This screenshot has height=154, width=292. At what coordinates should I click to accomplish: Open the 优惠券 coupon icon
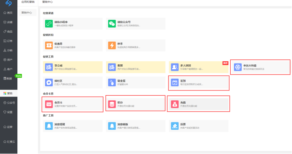(x=49, y=45)
